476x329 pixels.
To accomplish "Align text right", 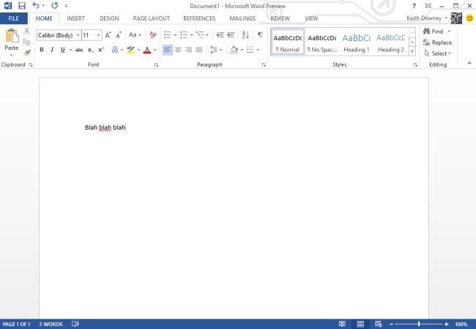I will click(188, 50).
